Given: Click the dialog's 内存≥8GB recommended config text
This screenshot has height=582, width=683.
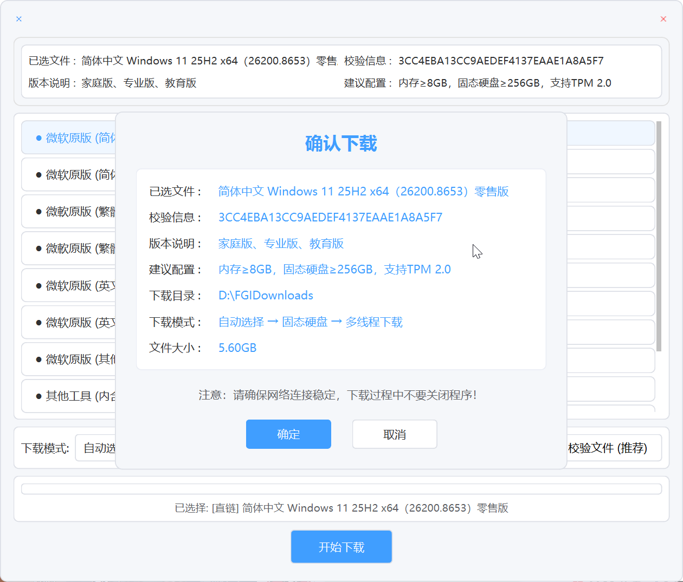Looking at the screenshot, I should (334, 269).
